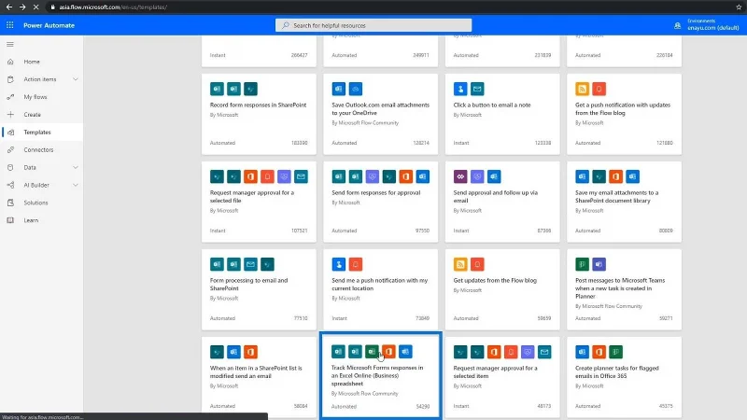
Task: Click the OneDrive icon on Save Outlook attachments card
Action: coord(356,89)
